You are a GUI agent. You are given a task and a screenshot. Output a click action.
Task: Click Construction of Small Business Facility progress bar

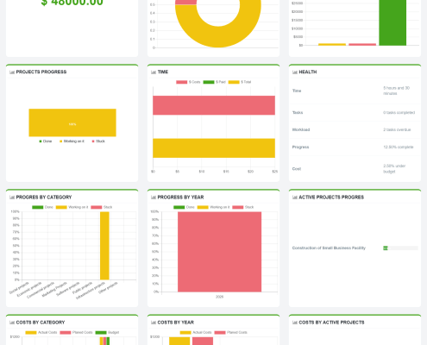coord(400,248)
